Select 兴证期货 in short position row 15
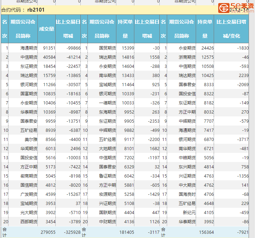This screenshot has width=256, height=238. tap(187, 176)
